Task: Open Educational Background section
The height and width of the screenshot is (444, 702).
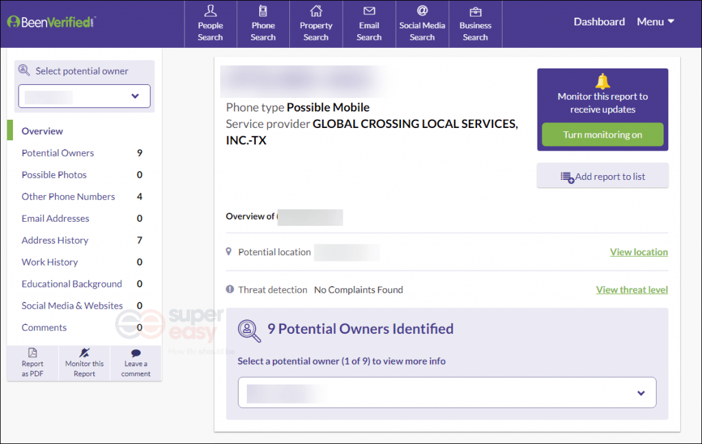Action: (71, 284)
